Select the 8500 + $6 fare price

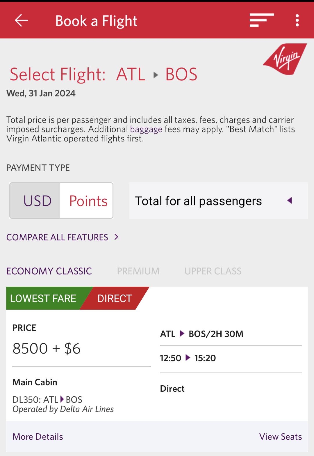tap(47, 348)
